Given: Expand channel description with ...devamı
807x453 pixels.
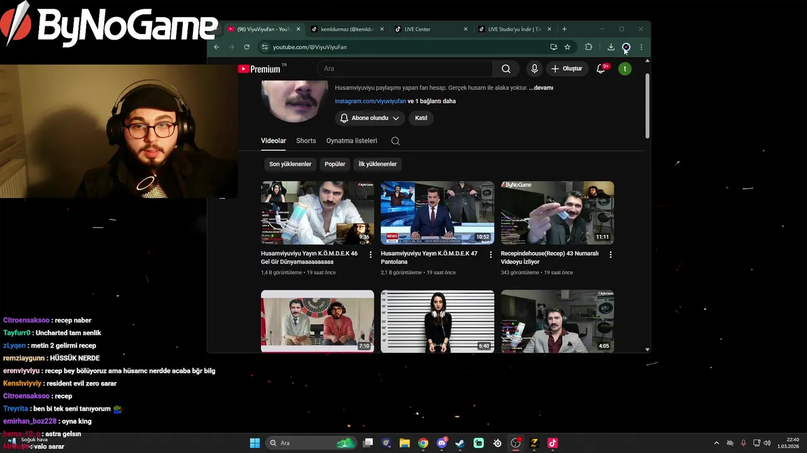Looking at the screenshot, I should click(541, 88).
